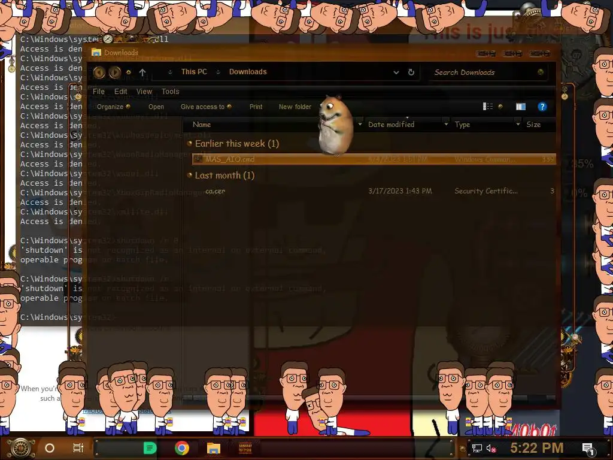613x460 pixels.
Task: Open explorer Help
Action: tap(542, 107)
